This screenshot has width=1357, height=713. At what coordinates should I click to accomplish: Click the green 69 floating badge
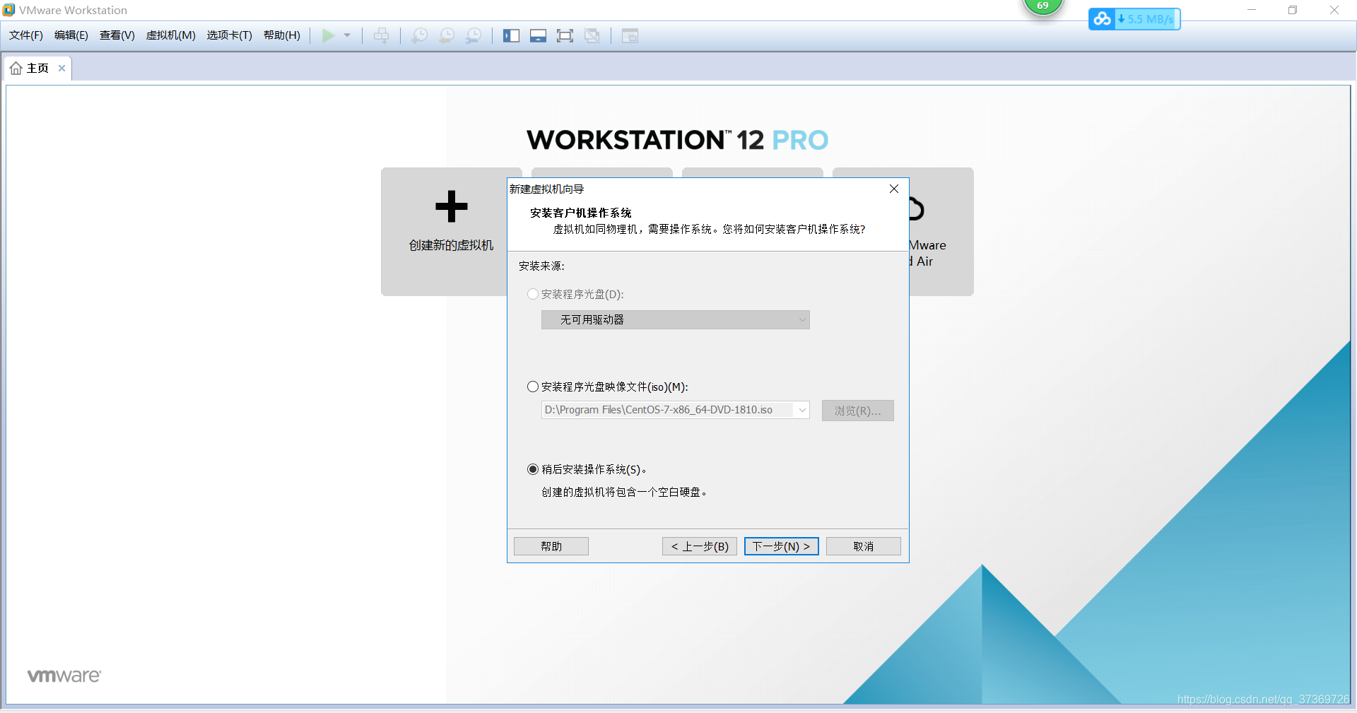point(1043,6)
